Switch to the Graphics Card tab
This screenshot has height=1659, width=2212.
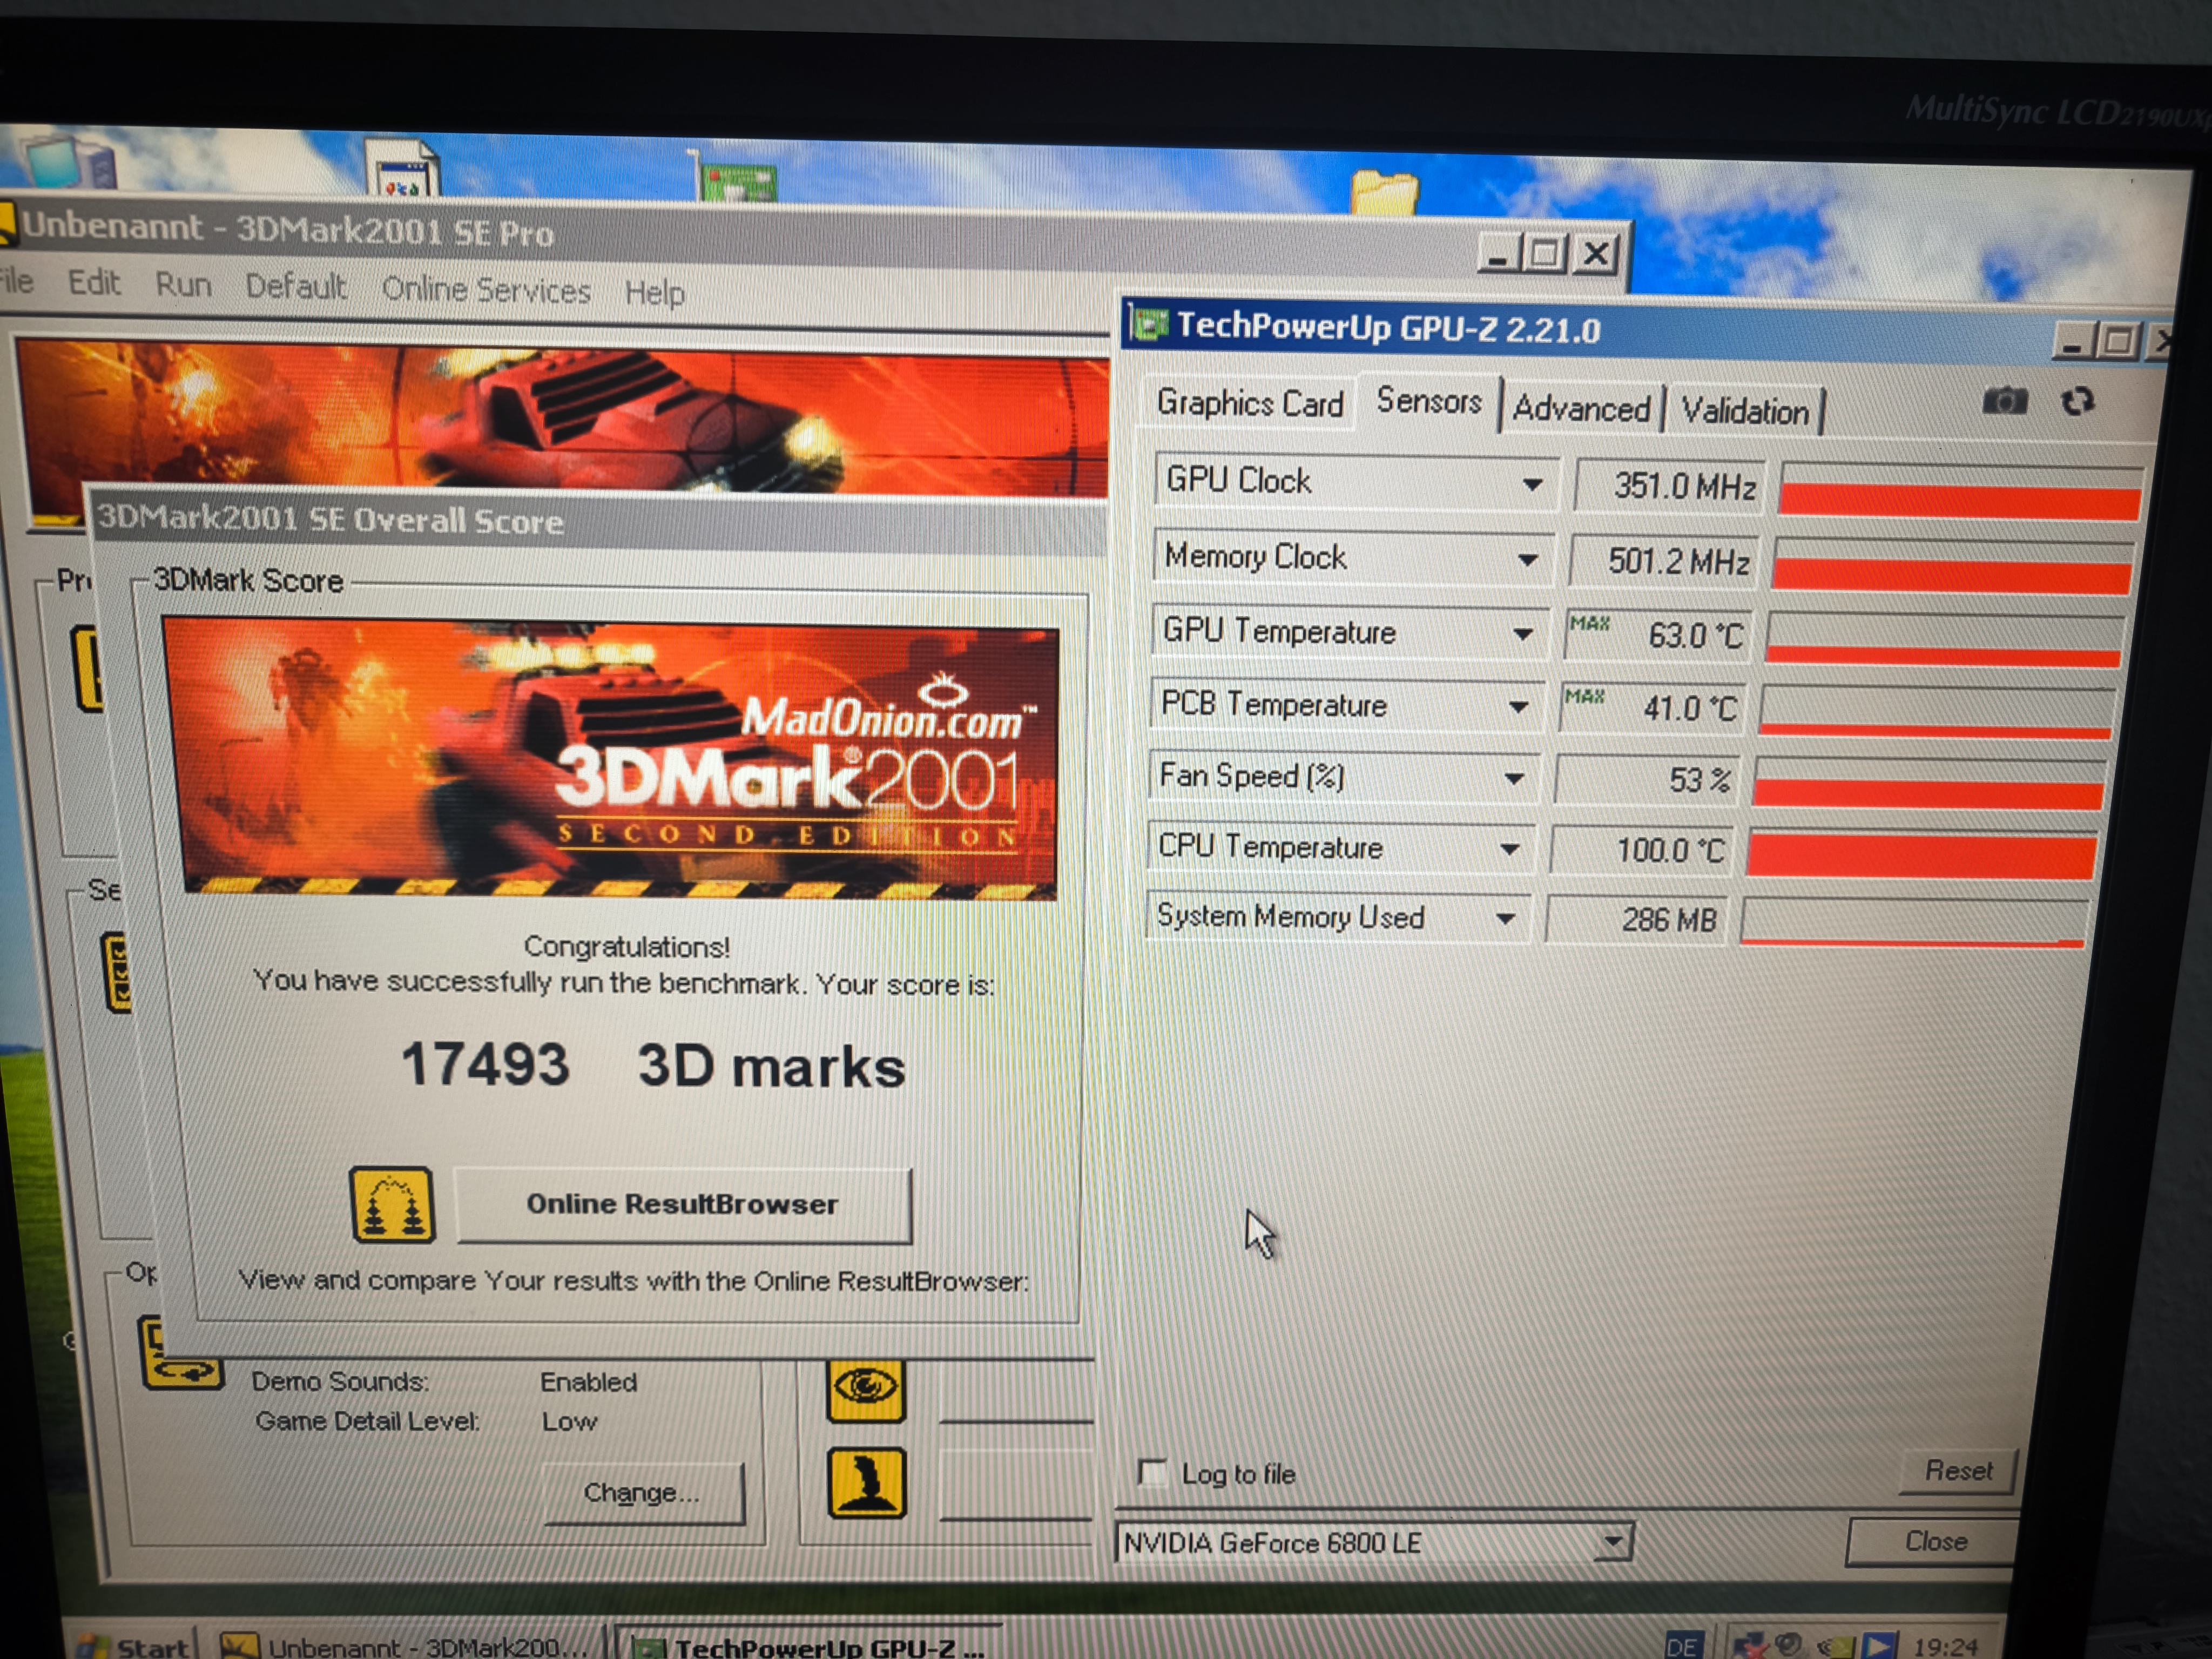1249,404
